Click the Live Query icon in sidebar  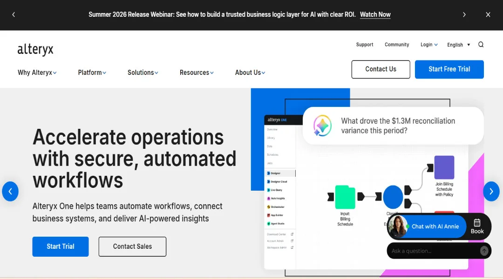point(269,190)
